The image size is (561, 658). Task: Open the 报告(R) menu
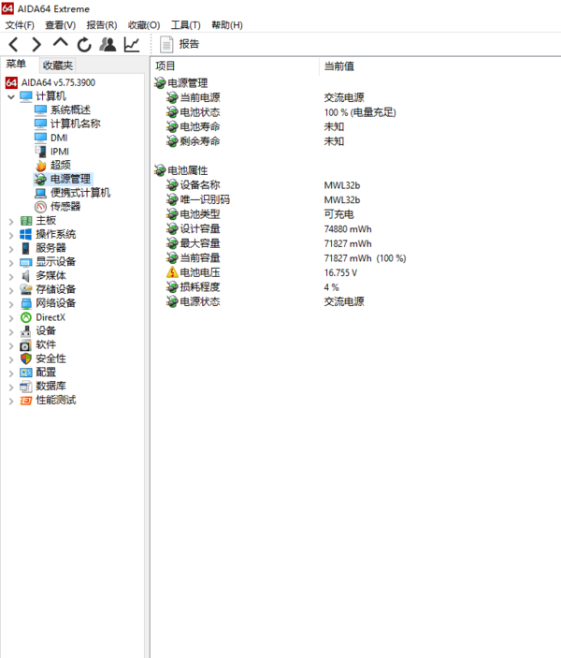pos(102,25)
